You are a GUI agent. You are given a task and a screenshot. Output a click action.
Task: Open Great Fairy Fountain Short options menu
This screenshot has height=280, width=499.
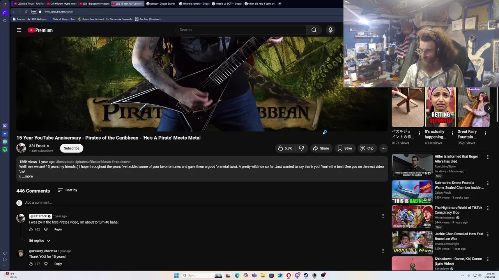tap(485, 134)
